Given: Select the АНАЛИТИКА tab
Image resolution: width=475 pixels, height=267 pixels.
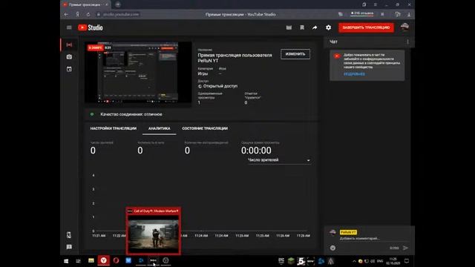Looking at the screenshot, I should (159, 128).
